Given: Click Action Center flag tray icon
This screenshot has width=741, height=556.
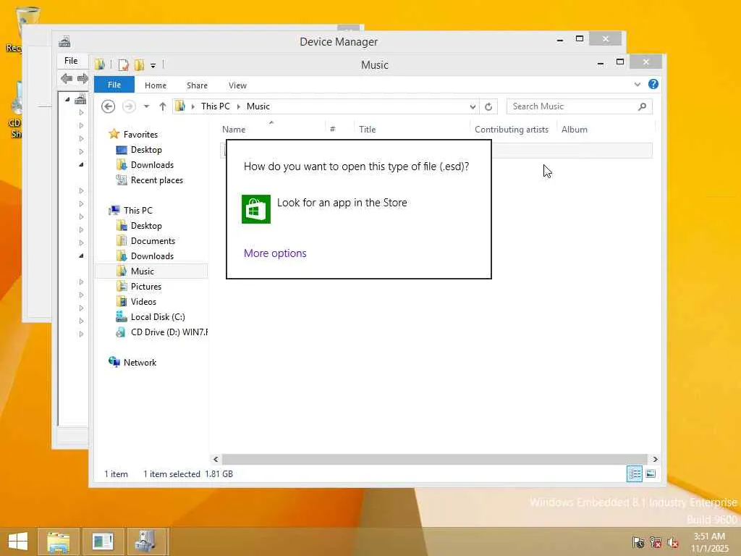Looking at the screenshot, I should click(638, 542).
